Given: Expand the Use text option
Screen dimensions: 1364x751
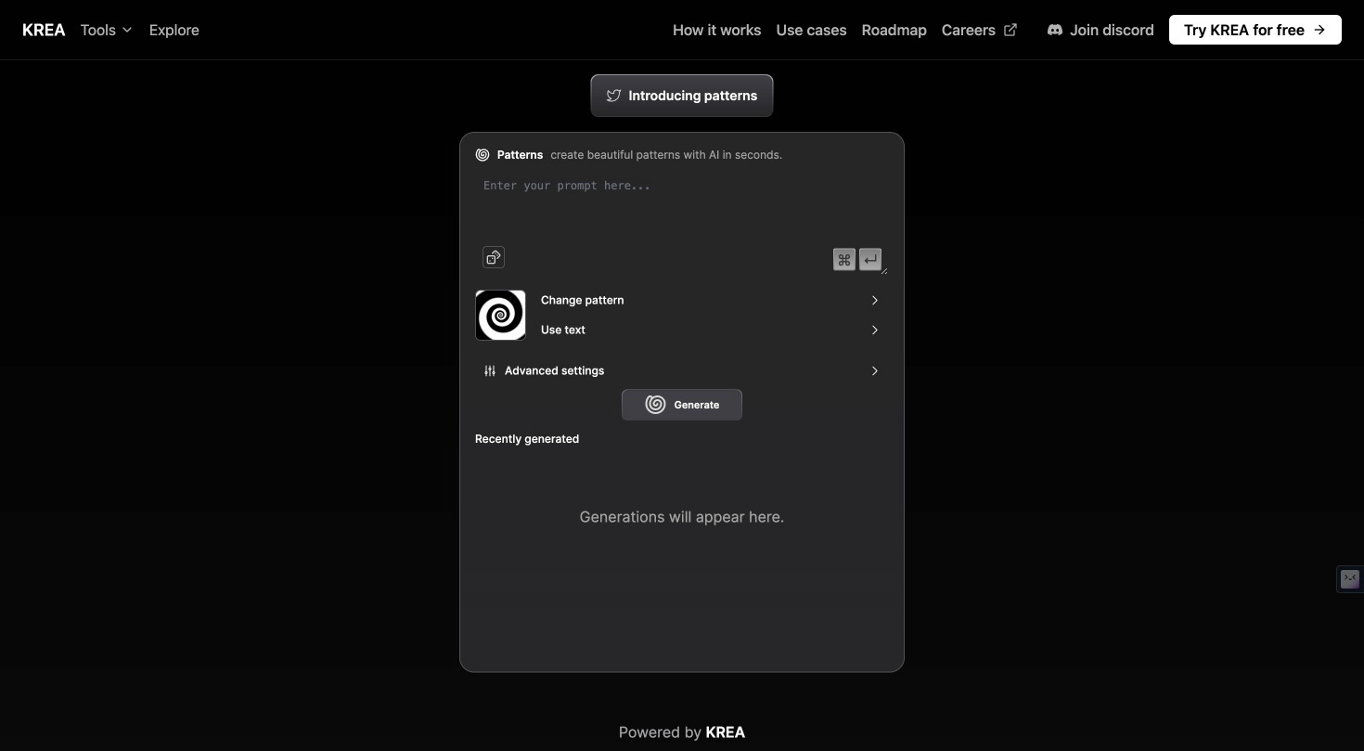Looking at the screenshot, I should click(710, 330).
